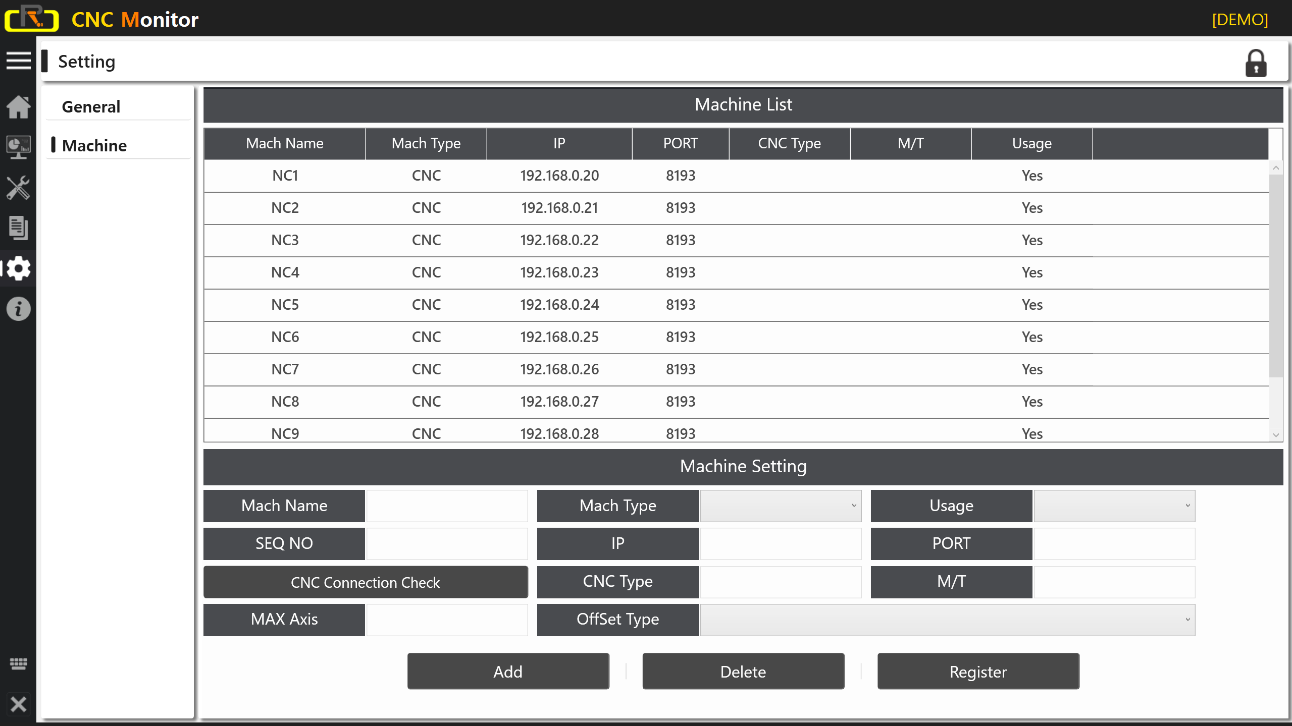Open the on-screen keyboard icon
This screenshot has width=1292, height=726.
[x=18, y=663]
